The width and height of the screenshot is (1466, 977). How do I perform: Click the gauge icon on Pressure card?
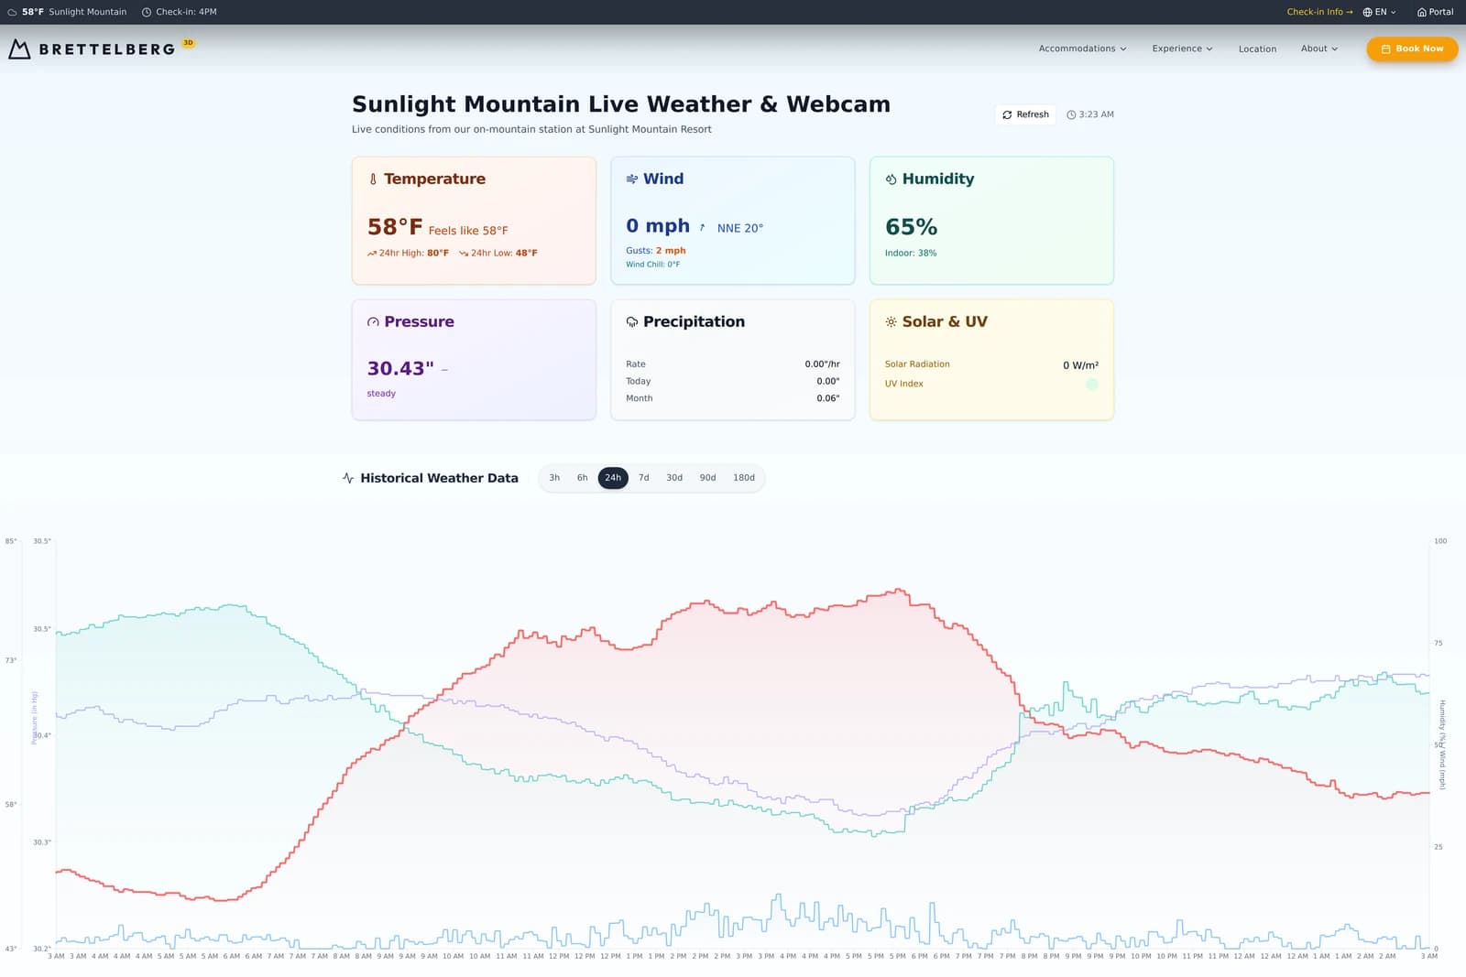(373, 322)
